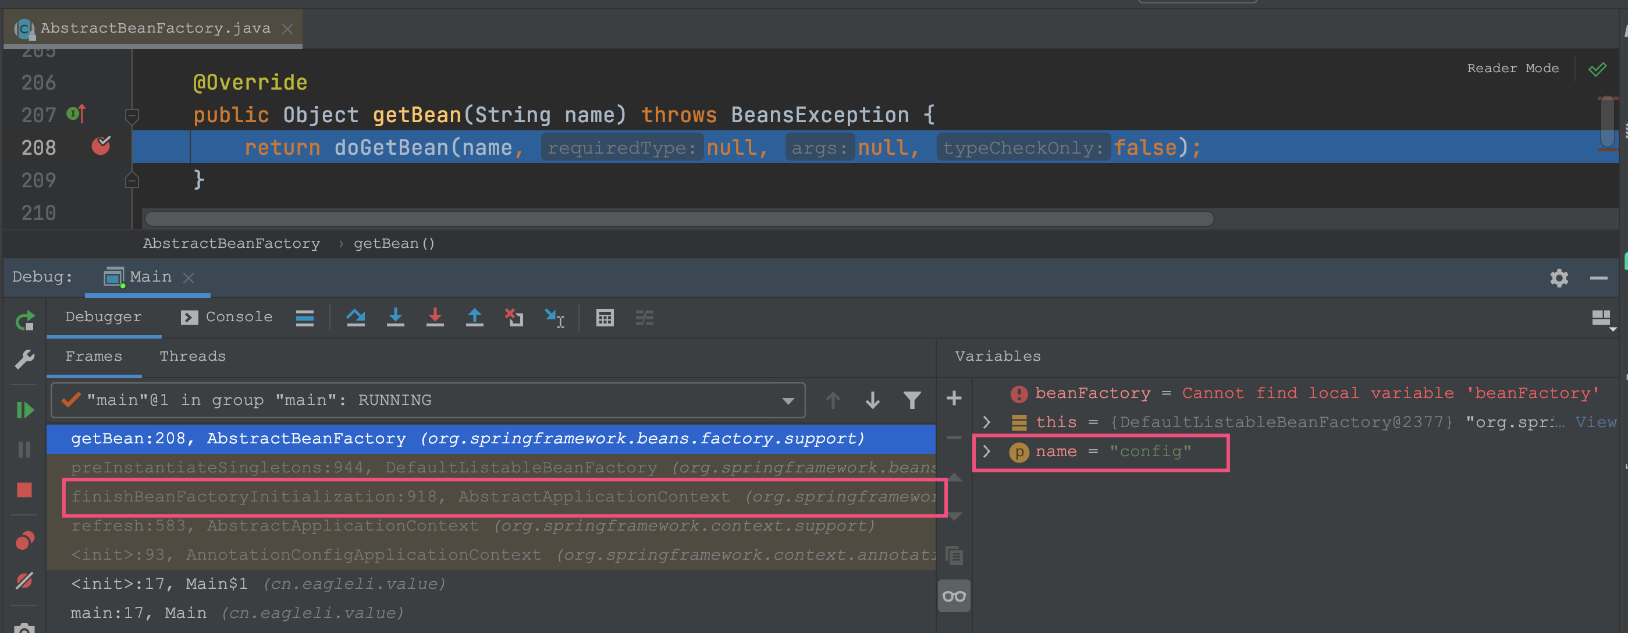
Task: Click the editor horizontal scrollbar
Action: [x=679, y=219]
